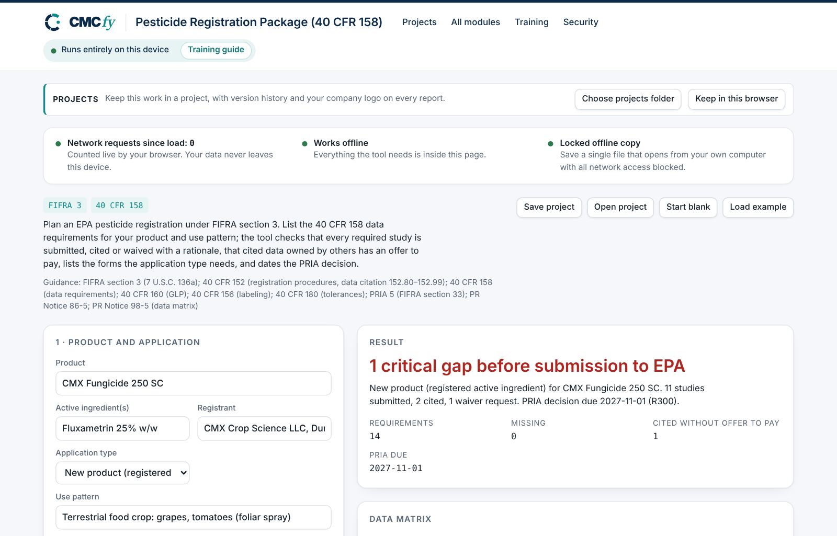Click the Locked offline copy heading

[x=600, y=143]
